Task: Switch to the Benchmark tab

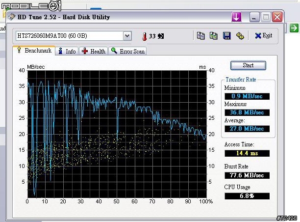Action: [x=34, y=51]
